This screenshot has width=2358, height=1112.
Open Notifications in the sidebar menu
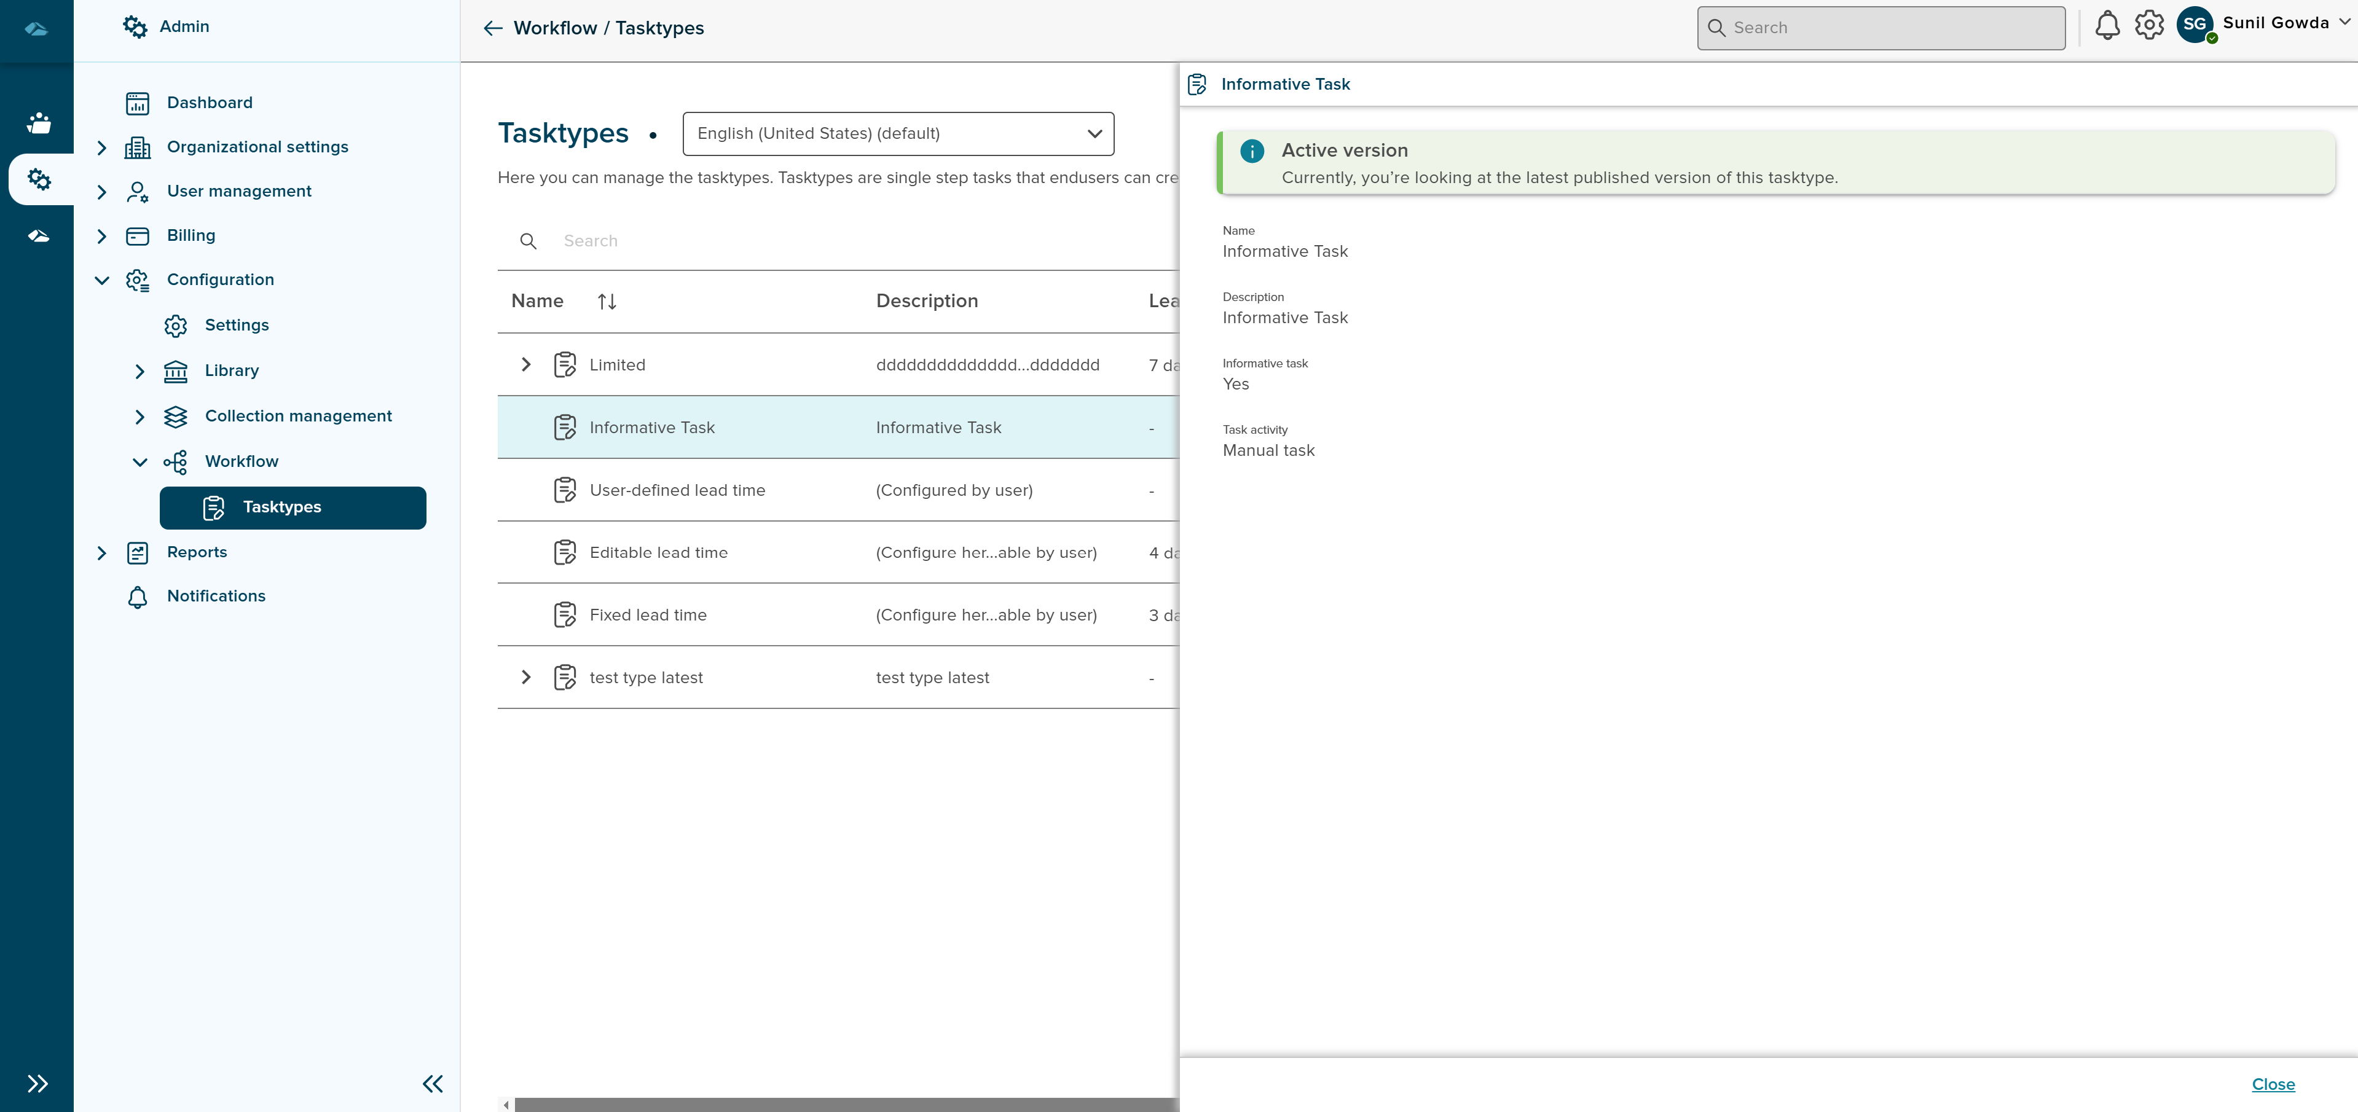point(216,596)
